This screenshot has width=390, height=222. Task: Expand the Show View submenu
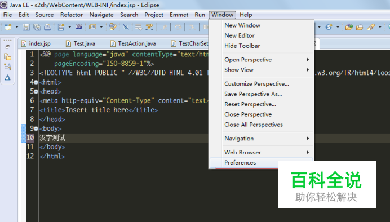coord(261,70)
